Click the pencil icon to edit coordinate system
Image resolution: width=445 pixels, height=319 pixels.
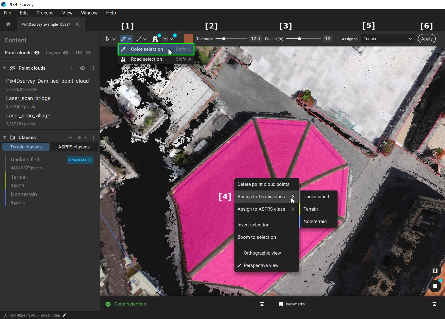click(x=65, y=315)
